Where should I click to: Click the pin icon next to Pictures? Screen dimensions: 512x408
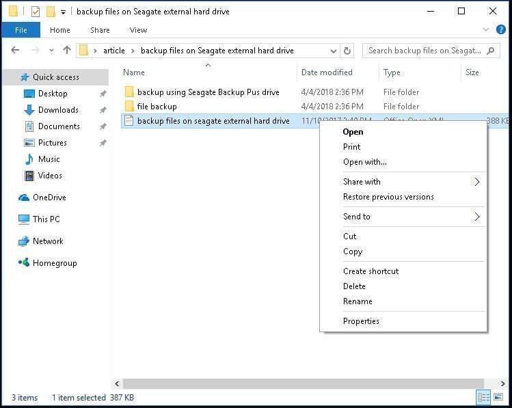click(103, 143)
